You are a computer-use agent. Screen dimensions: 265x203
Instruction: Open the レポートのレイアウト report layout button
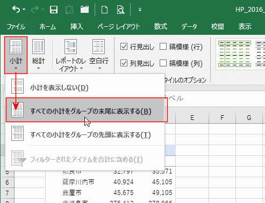pos(71,55)
